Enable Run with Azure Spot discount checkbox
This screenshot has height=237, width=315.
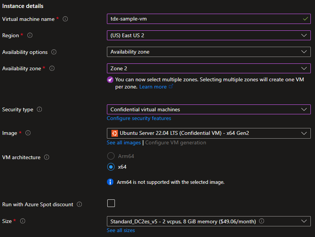click(x=111, y=204)
